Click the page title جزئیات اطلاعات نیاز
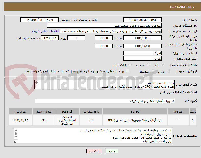The image size is (201, 158). [182, 7]
